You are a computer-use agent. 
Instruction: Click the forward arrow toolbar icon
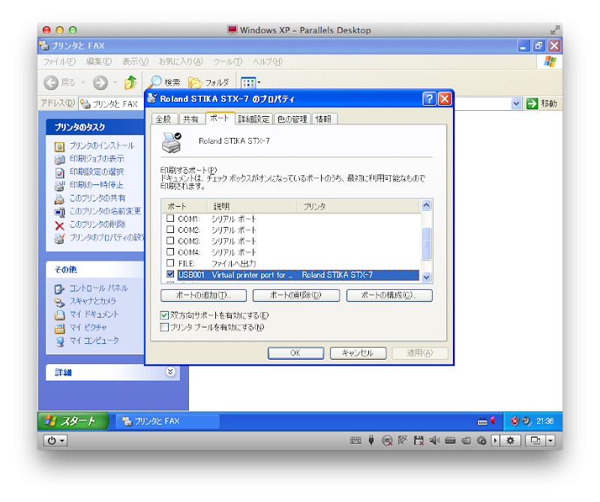pyautogui.click(x=100, y=82)
